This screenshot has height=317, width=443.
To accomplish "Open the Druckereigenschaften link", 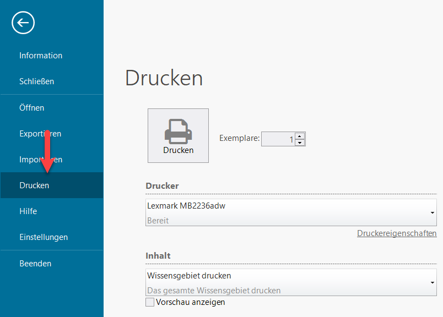I will [x=397, y=233].
